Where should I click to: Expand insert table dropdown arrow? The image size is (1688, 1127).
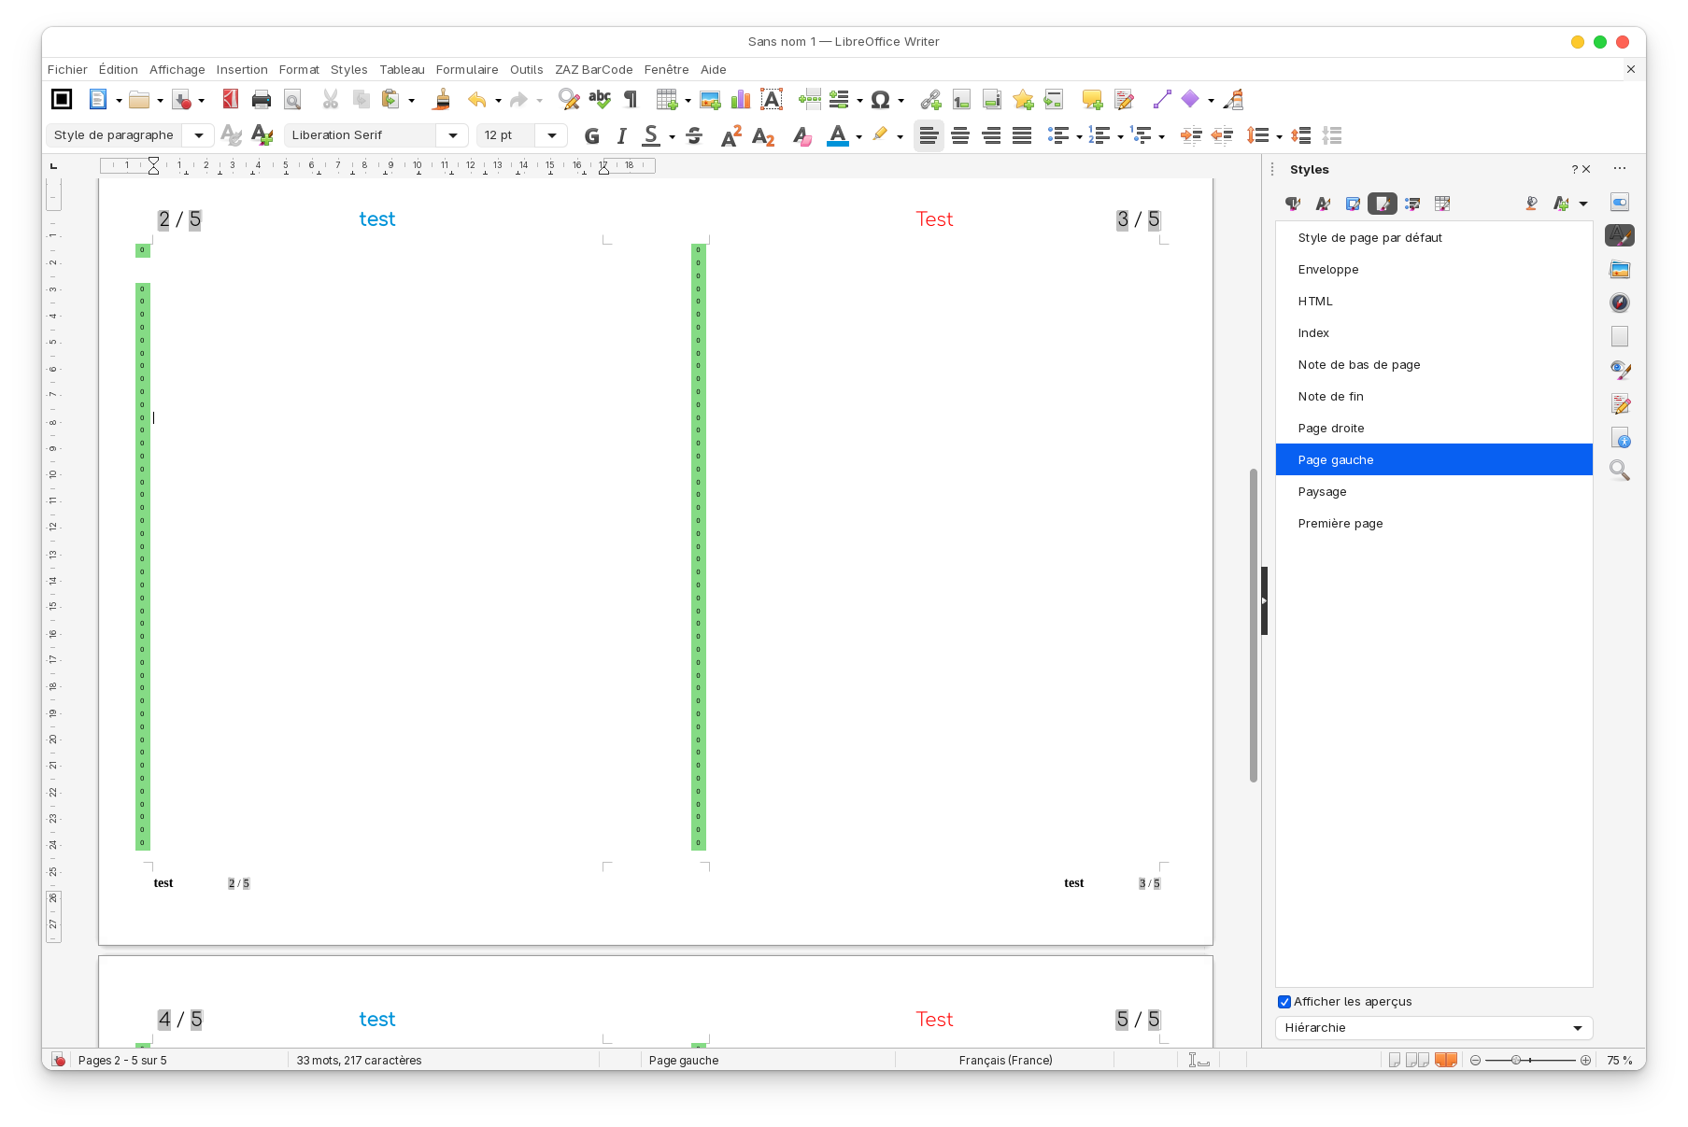(688, 101)
